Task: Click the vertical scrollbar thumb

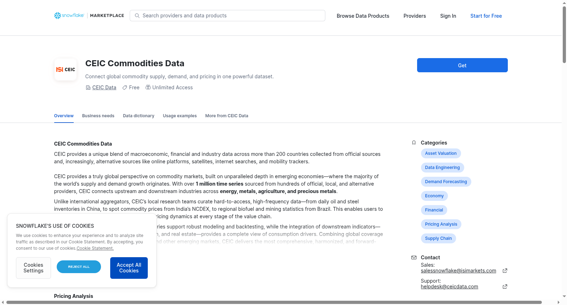Action: coord(564,35)
